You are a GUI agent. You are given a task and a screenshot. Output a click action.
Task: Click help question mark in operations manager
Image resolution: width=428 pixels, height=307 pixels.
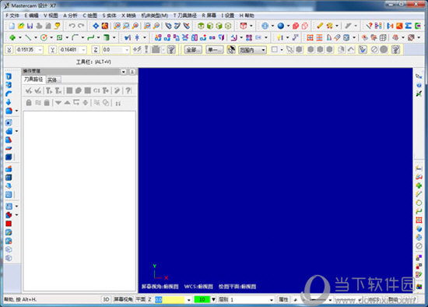(128, 90)
